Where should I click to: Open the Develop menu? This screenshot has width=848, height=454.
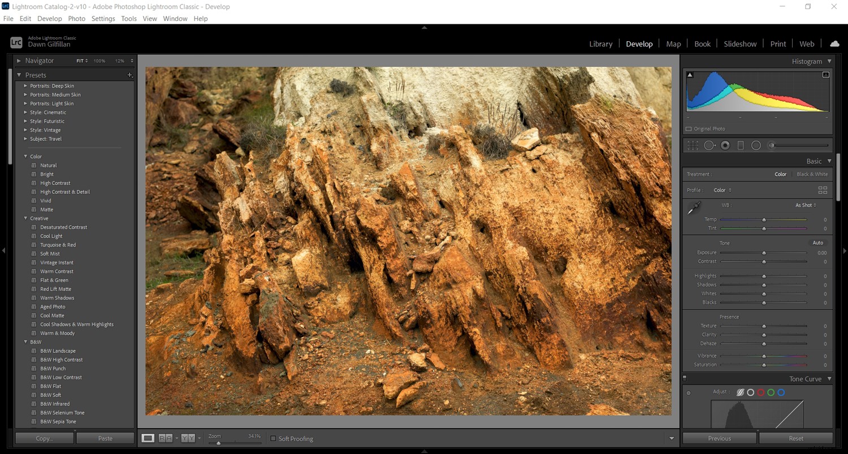49,18
